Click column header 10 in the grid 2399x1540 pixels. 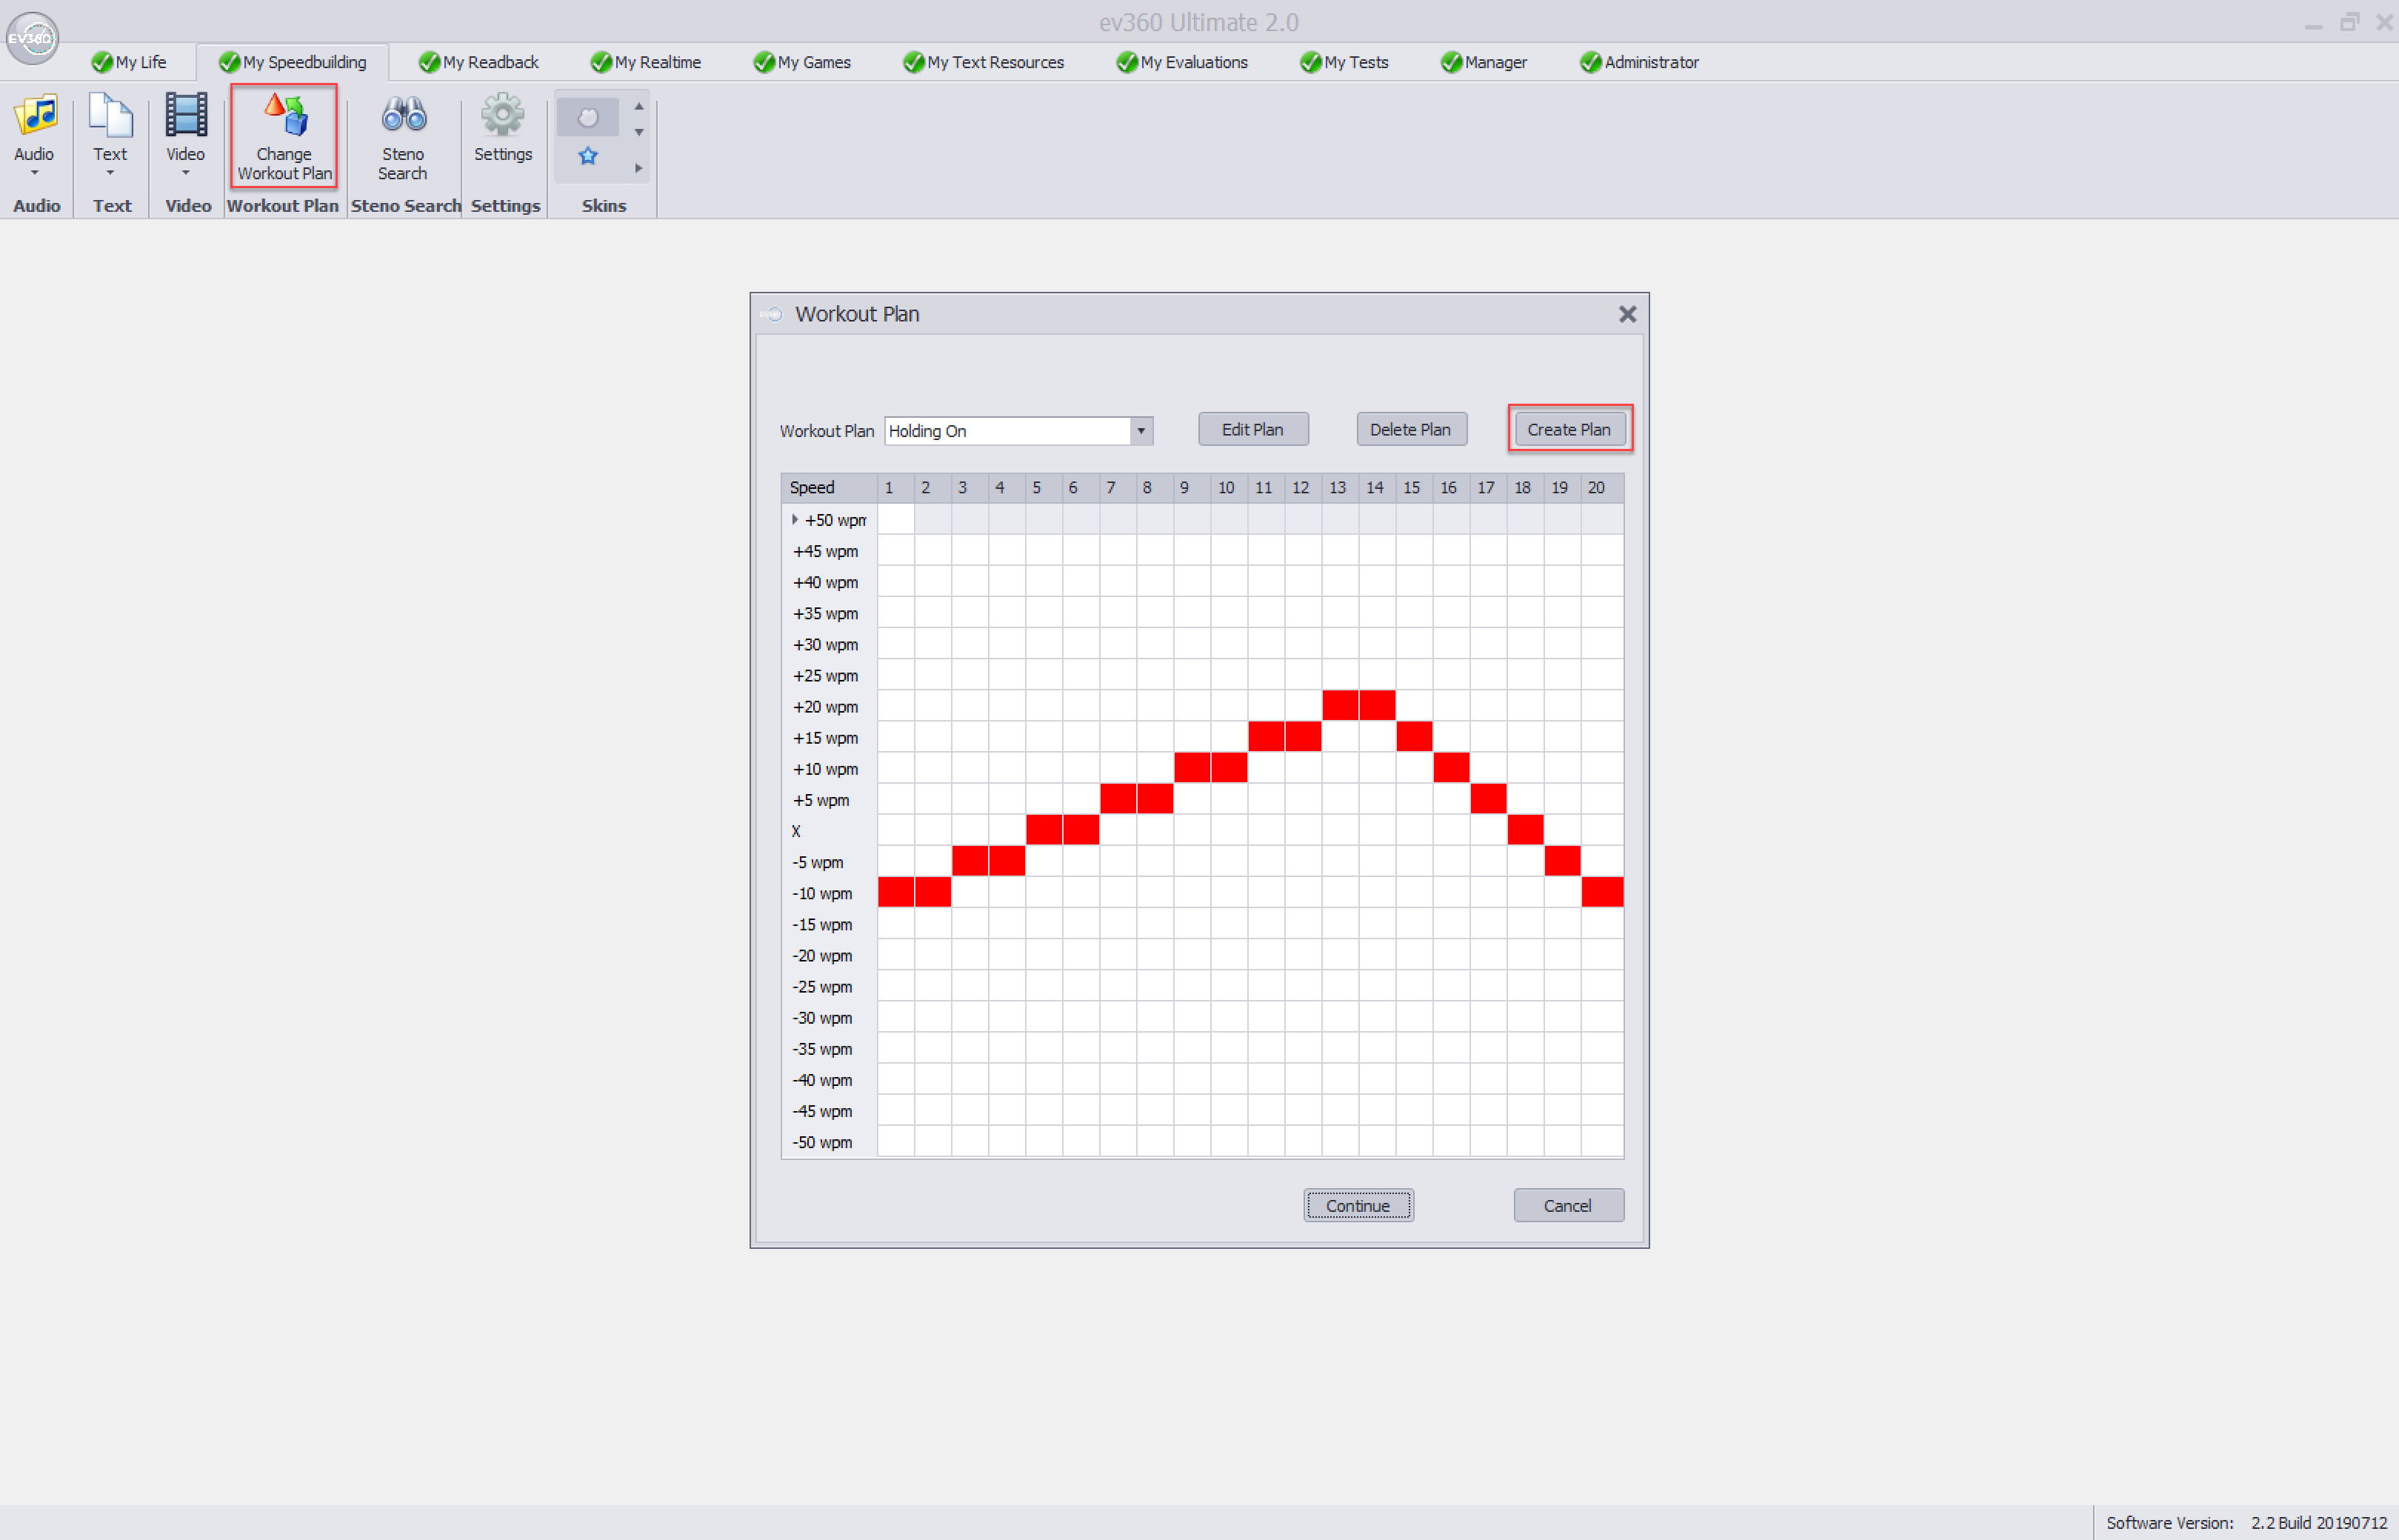[1229, 488]
